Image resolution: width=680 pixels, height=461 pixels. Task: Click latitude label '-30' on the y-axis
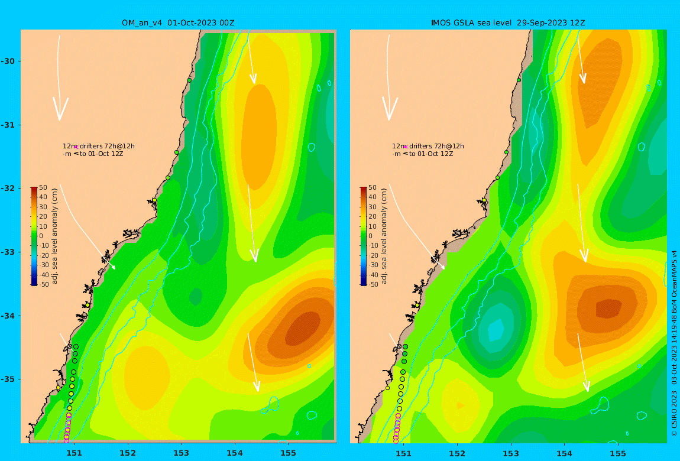8,61
